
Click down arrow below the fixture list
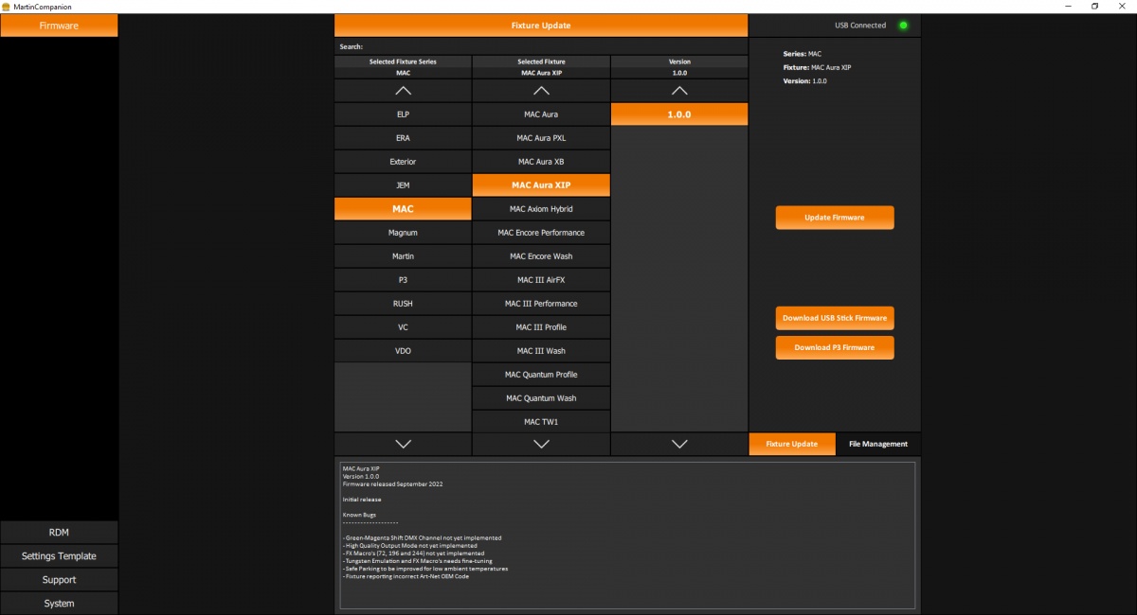click(x=541, y=444)
